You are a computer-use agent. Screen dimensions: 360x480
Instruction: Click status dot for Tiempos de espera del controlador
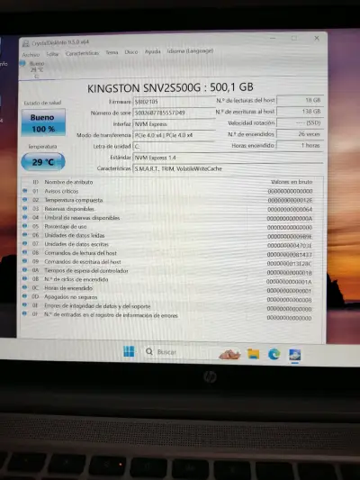coord(25,270)
